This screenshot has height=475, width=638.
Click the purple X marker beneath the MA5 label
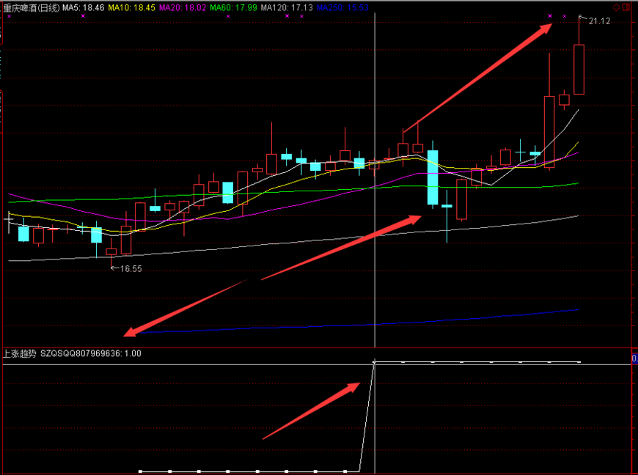(84, 16)
